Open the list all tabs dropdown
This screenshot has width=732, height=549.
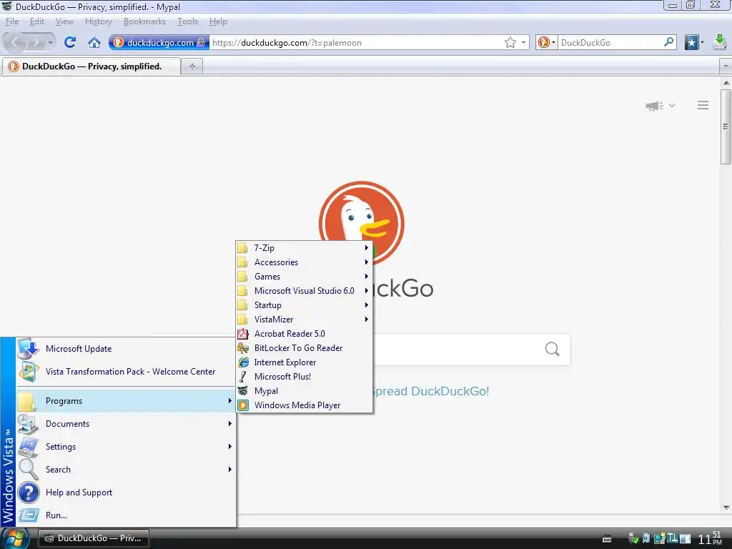(x=726, y=66)
